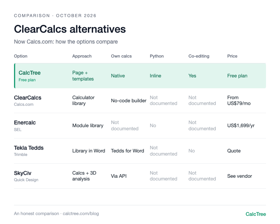Select the Tekla Tedds row name

point(28,148)
